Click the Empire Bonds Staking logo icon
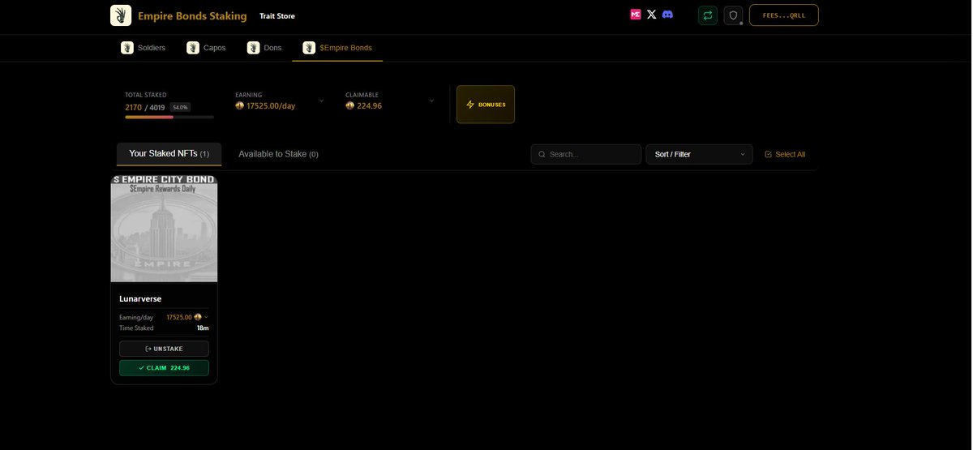The height and width of the screenshot is (450, 973). 121,15
